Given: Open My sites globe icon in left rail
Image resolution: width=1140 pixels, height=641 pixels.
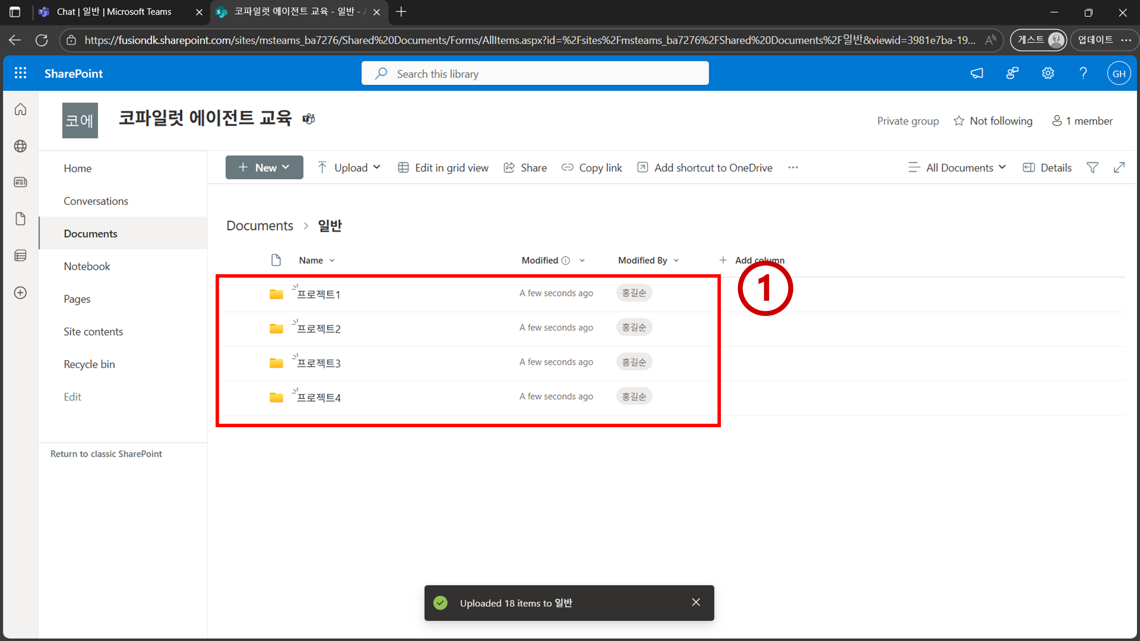Looking at the screenshot, I should tap(20, 146).
